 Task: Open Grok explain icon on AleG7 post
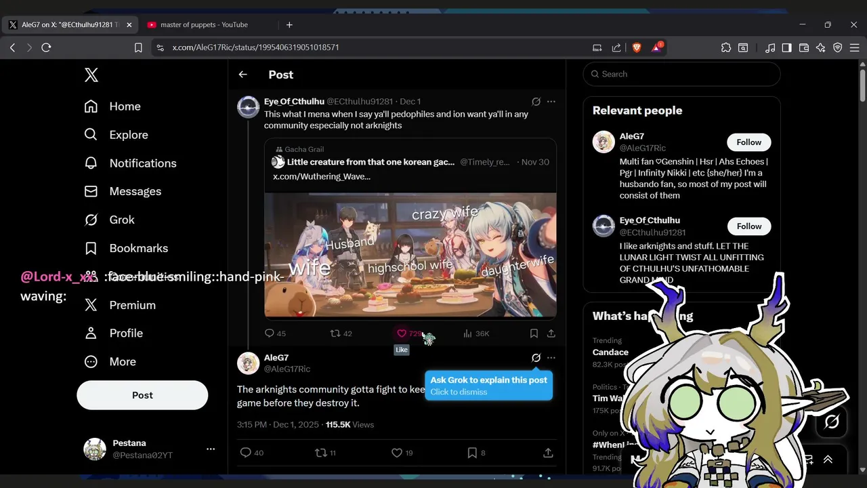[536, 358]
